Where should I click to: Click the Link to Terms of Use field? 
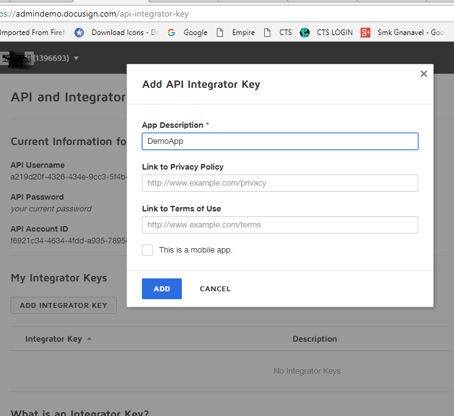pyautogui.click(x=280, y=225)
